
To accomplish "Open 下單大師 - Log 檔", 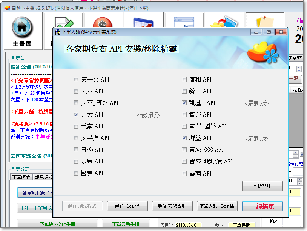I will 217,206.
